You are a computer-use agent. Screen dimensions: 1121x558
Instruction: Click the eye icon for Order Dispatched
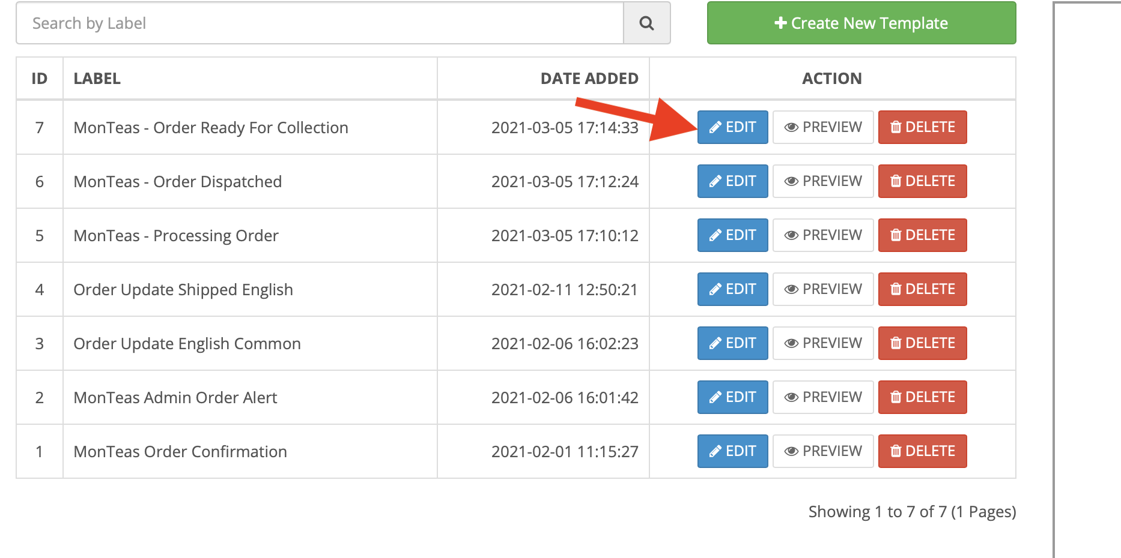[791, 181]
